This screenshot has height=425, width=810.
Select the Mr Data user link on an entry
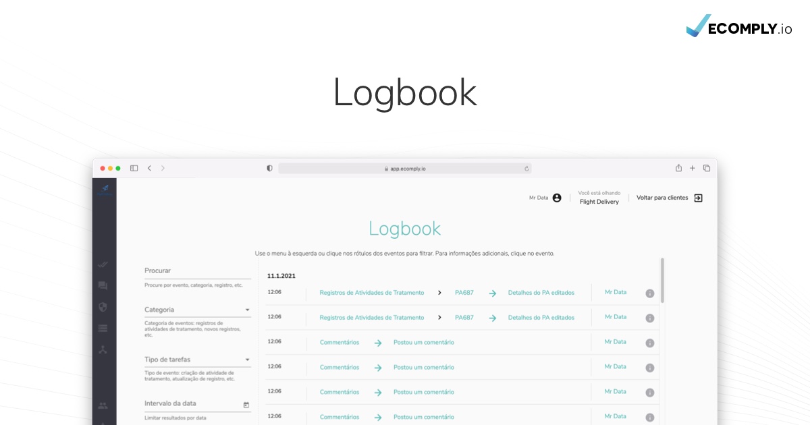click(x=615, y=292)
